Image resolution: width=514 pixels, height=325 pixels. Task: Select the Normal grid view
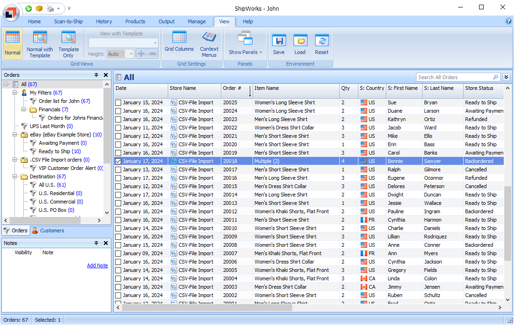tap(13, 44)
